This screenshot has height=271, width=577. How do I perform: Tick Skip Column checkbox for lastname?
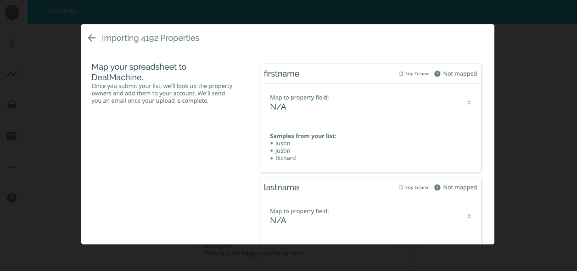coord(401,188)
